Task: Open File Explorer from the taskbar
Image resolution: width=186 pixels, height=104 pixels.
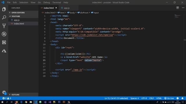Action: point(31,102)
